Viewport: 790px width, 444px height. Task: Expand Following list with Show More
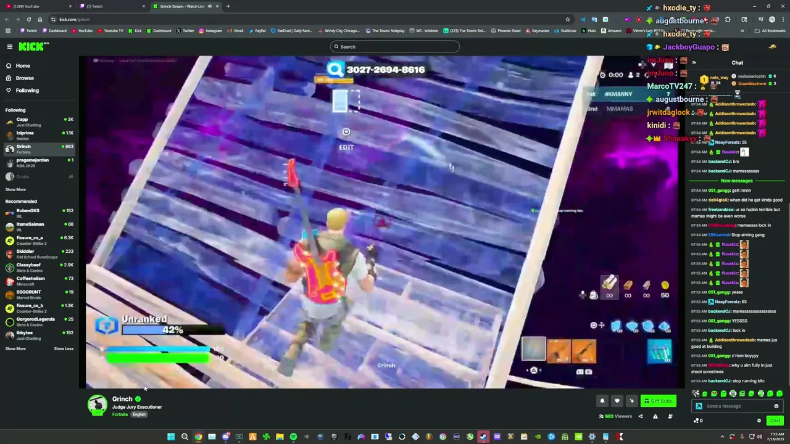coord(15,190)
